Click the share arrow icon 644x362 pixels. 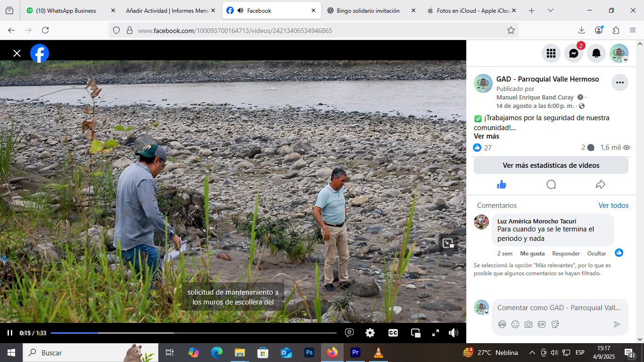pos(600,184)
